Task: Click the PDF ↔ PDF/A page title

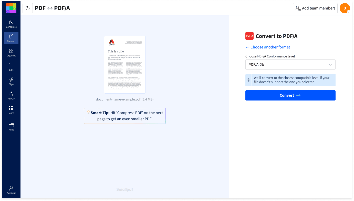Action: 53,8
